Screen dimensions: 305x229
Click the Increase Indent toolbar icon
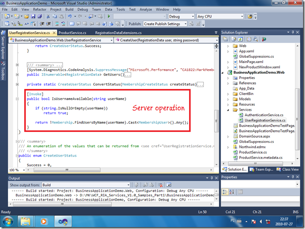click(x=48, y=24)
